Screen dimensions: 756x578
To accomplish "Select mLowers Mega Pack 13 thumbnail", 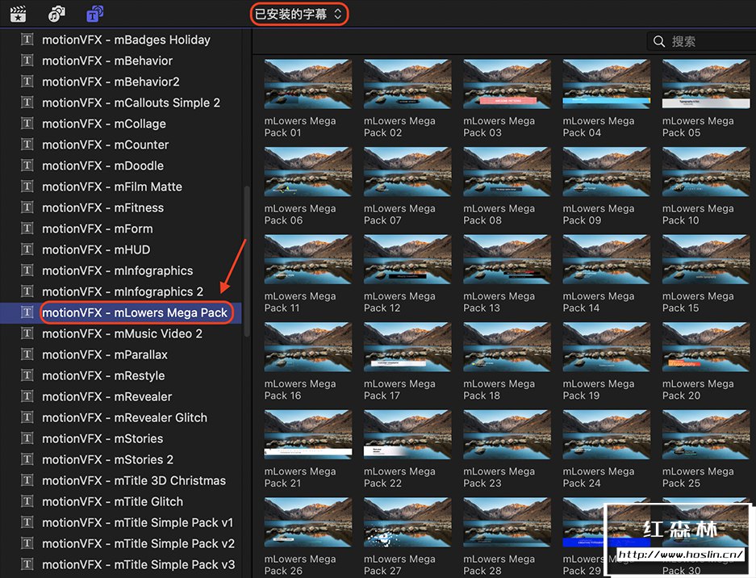I will point(507,259).
